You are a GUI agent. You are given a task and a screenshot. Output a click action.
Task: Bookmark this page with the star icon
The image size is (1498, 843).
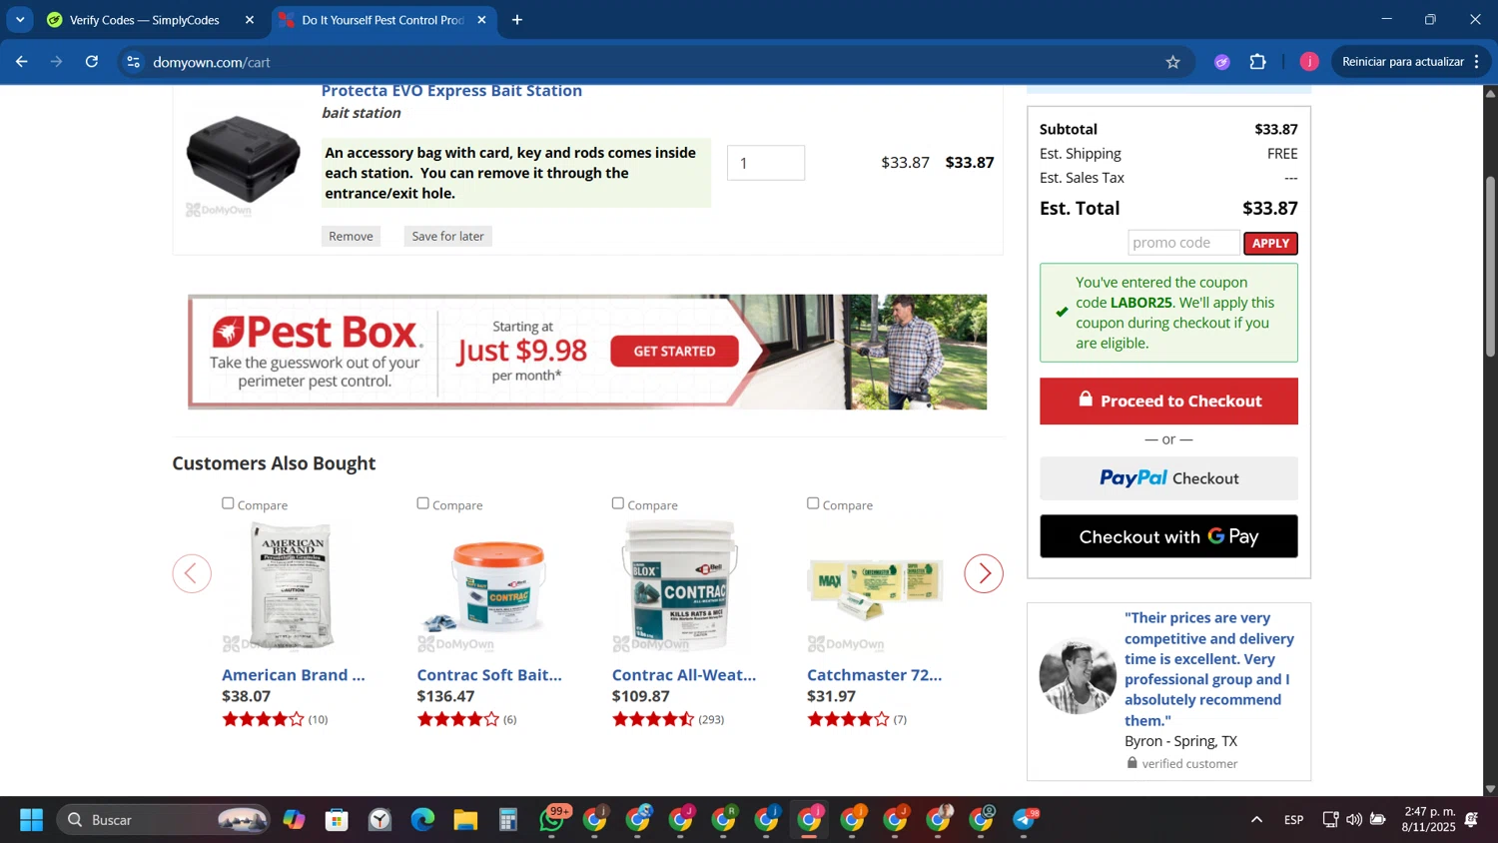(x=1172, y=62)
